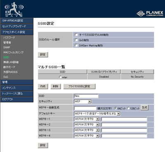Click プライマリSSIDに設定 button
Image resolution: width=165 pixels, height=152 pixels.
[x=79, y=86]
